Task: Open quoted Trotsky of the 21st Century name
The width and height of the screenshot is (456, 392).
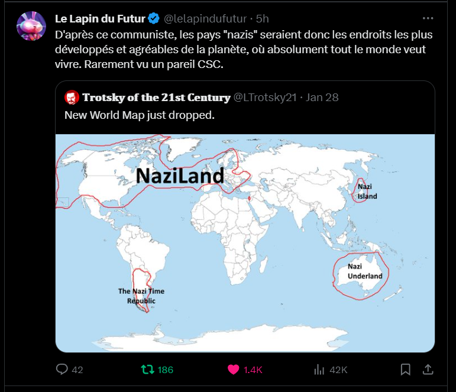Action: [156, 97]
